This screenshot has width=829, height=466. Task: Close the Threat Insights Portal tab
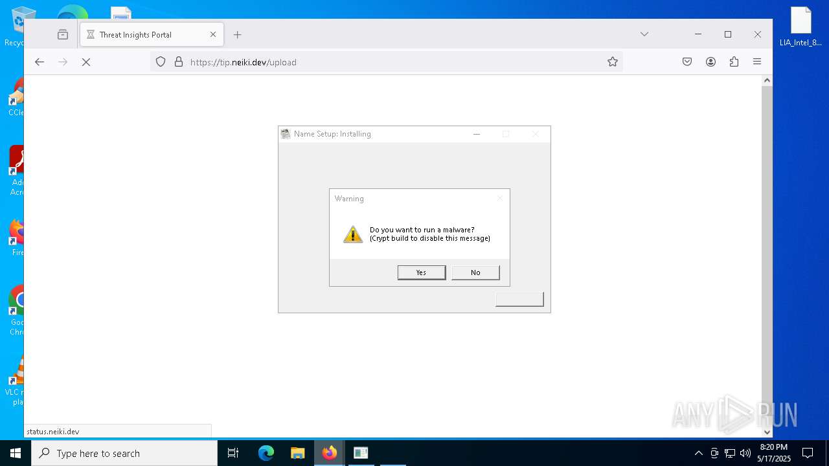(x=213, y=35)
